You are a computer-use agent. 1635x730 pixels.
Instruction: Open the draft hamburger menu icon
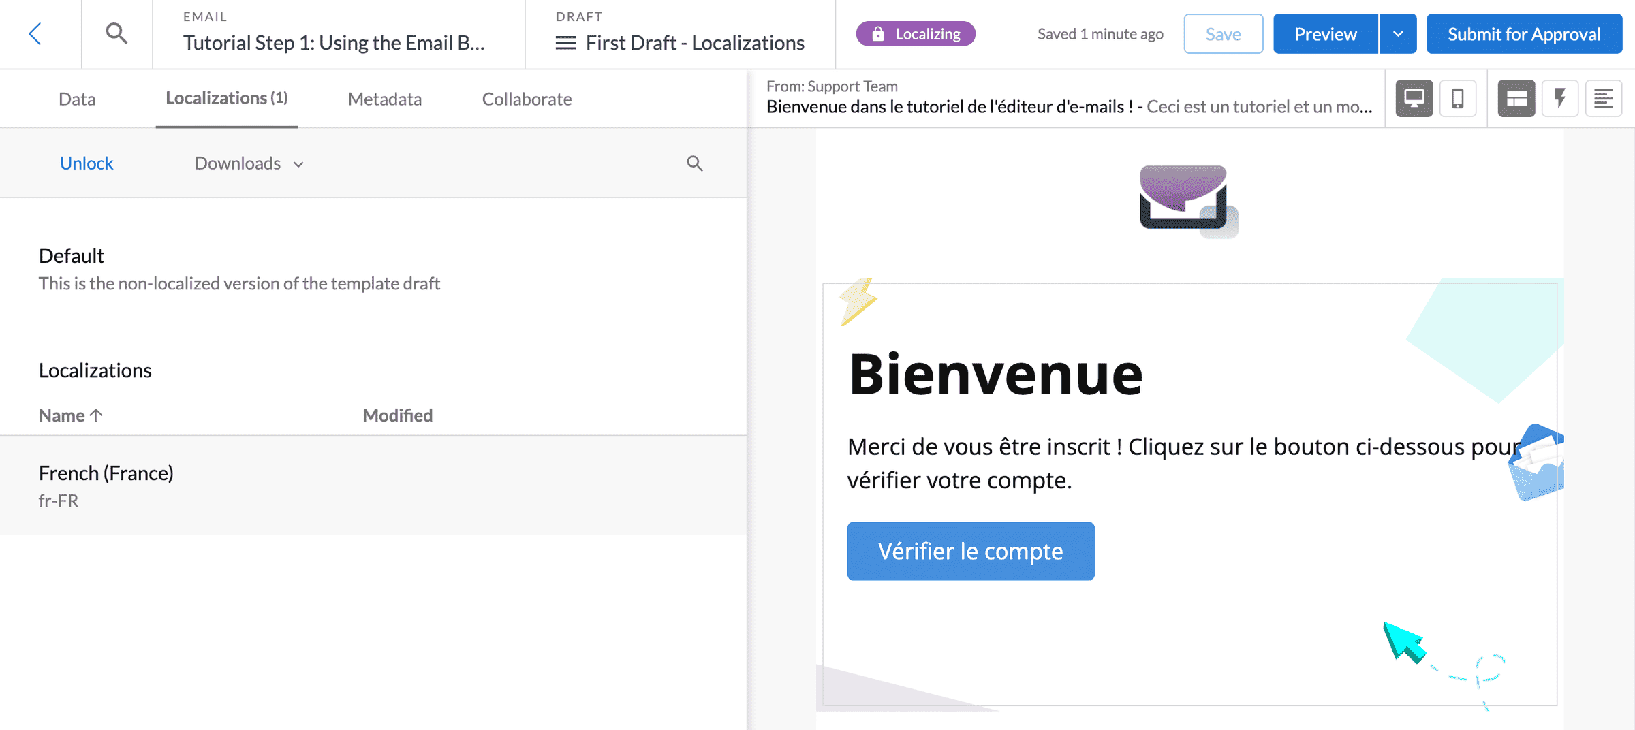click(x=565, y=43)
